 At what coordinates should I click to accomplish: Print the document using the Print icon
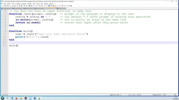pos(15,6)
